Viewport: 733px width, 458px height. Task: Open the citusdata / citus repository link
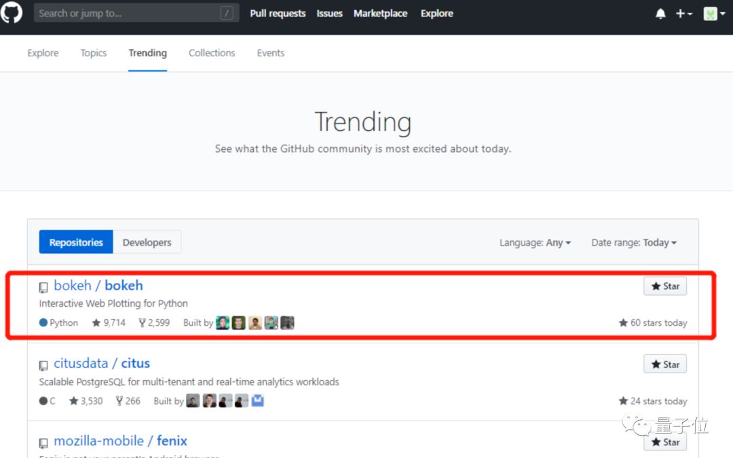102,363
